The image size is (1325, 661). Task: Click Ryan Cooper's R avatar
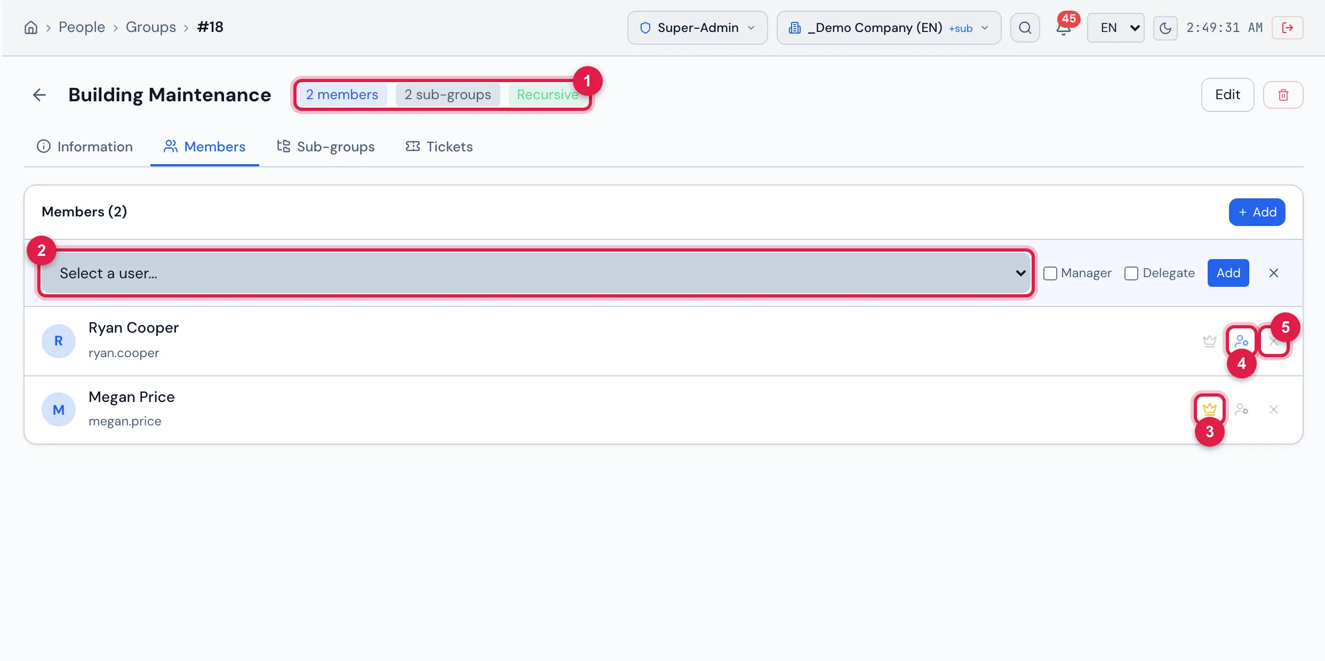click(59, 341)
